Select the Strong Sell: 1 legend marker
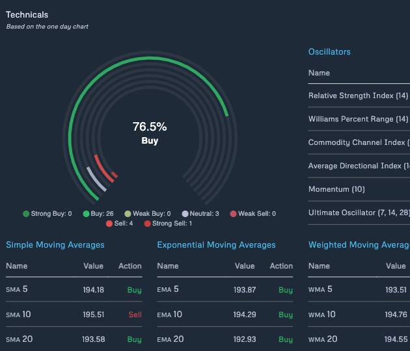The image size is (410, 351). (x=148, y=224)
